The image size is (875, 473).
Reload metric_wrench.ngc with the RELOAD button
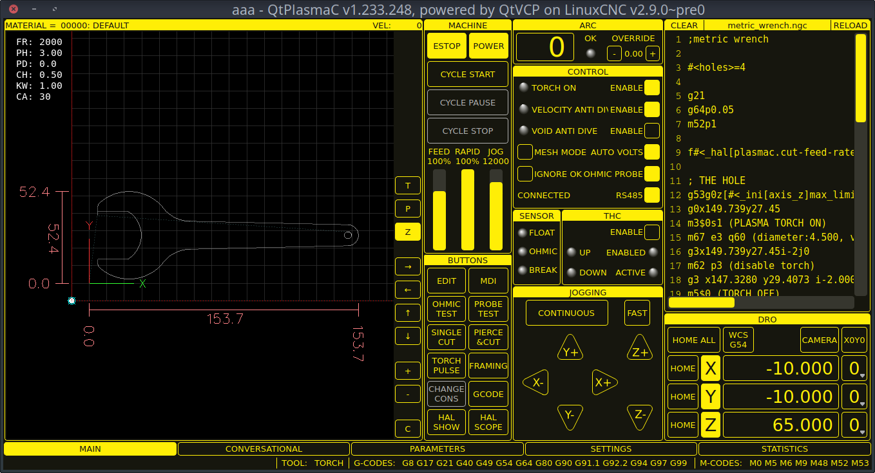point(851,25)
